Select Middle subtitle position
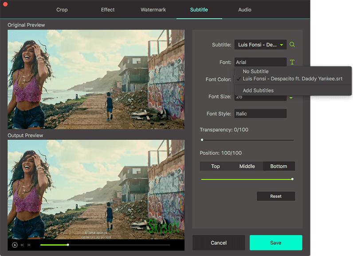The width and height of the screenshot is (353, 256). (x=247, y=167)
